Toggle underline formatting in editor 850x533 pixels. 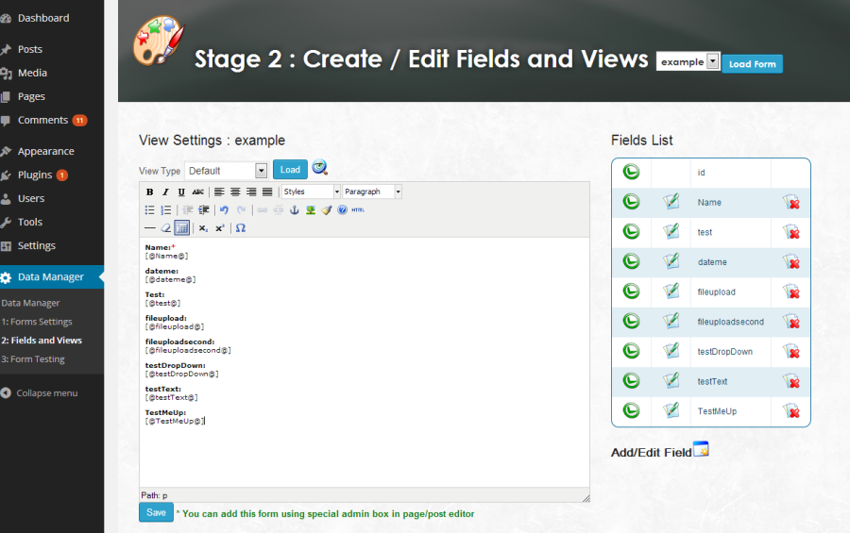pos(181,192)
